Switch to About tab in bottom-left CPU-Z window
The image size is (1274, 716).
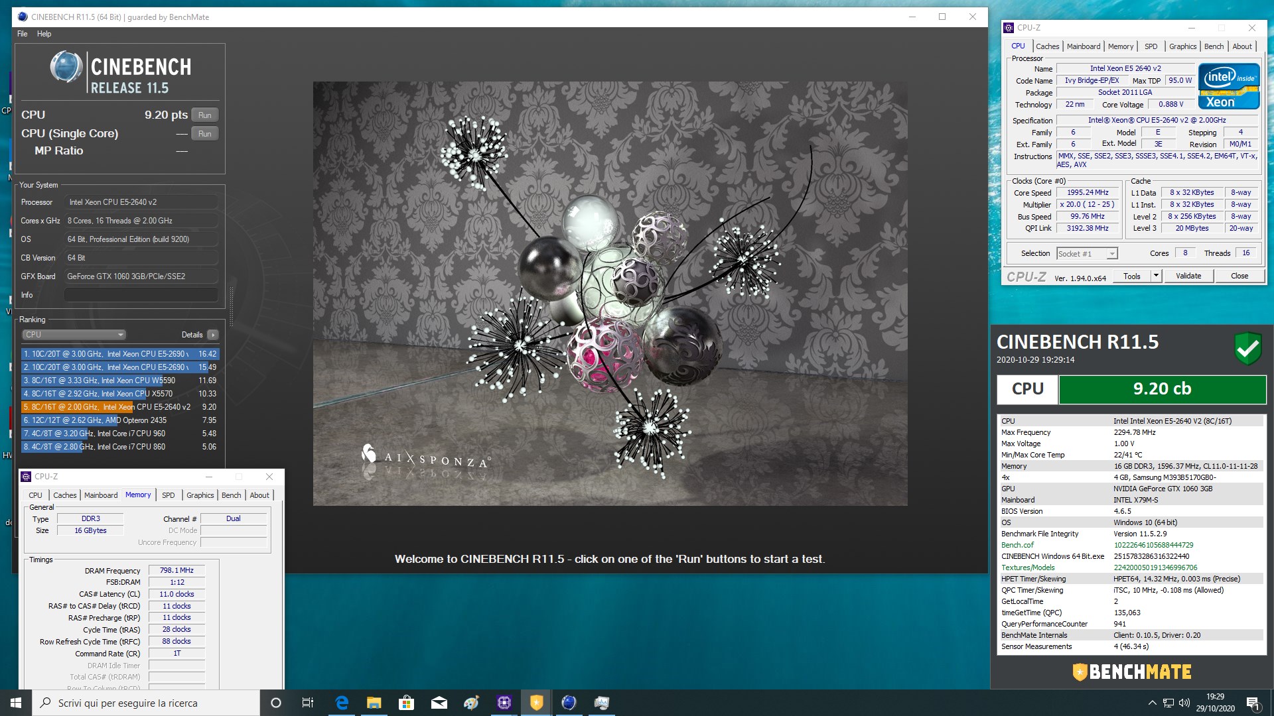[x=259, y=495]
